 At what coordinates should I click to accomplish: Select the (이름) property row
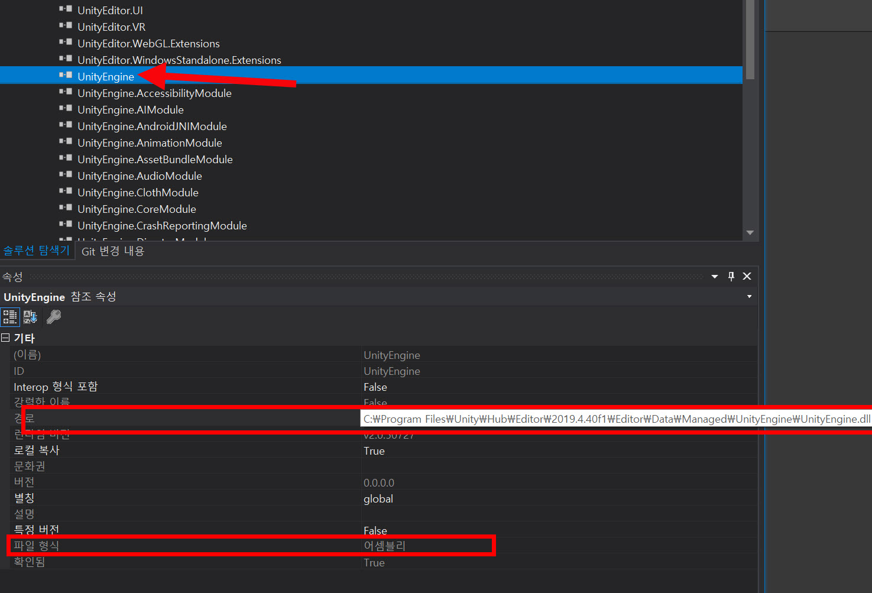(384, 355)
